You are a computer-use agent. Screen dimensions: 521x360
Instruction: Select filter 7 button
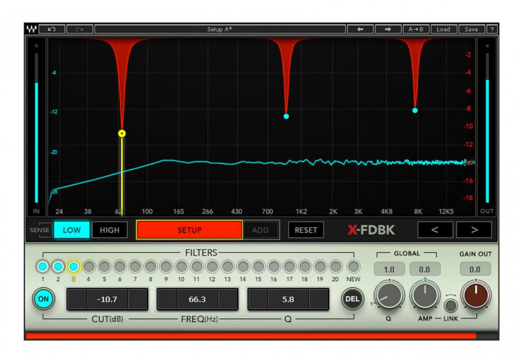click(x=135, y=266)
